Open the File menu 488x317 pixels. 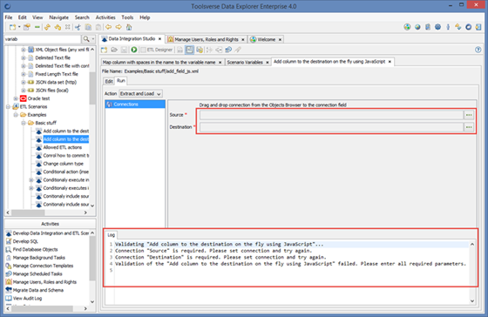tap(9, 17)
